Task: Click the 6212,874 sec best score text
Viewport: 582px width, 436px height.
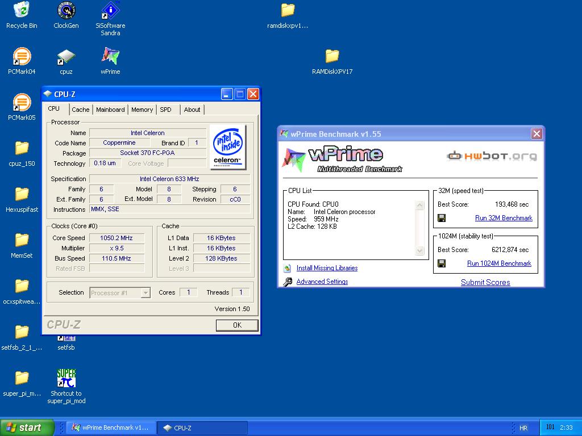Action: (510, 250)
